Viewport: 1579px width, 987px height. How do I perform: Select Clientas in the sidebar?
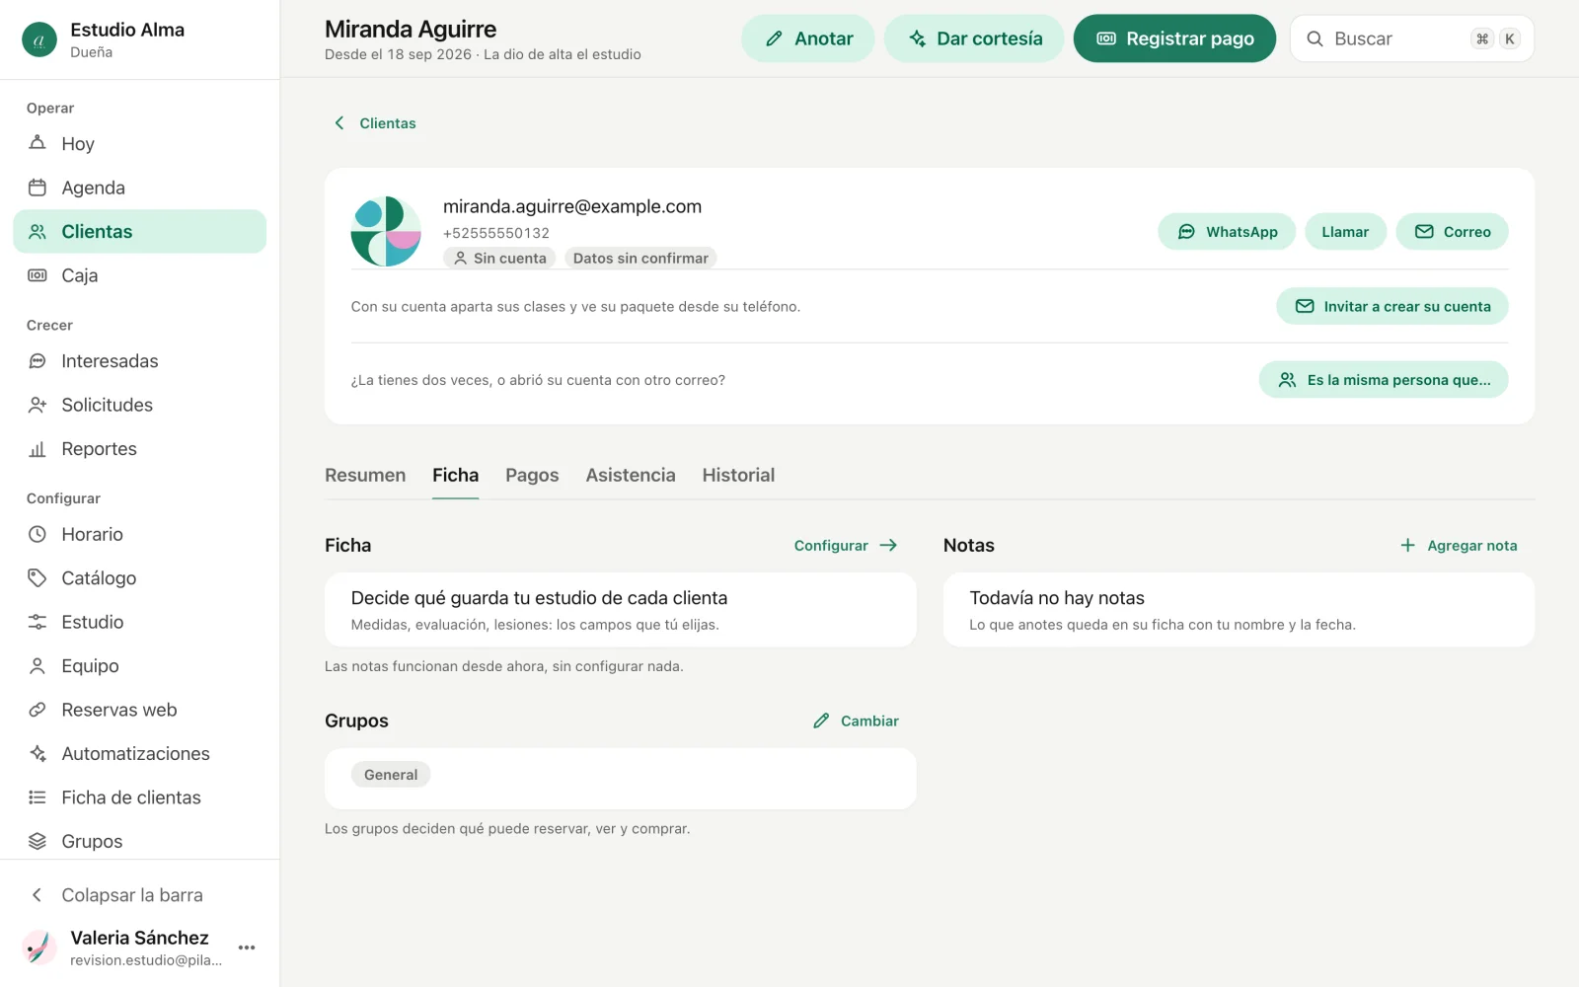[x=139, y=231]
